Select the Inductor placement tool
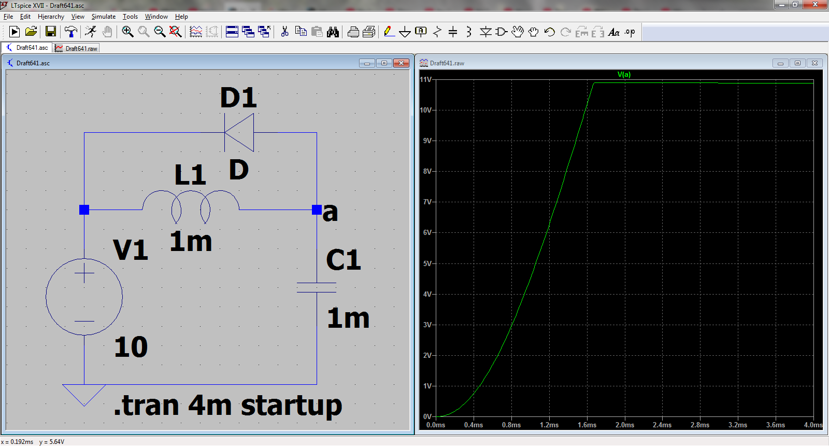The width and height of the screenshot is (829, 446). point(469,32)
